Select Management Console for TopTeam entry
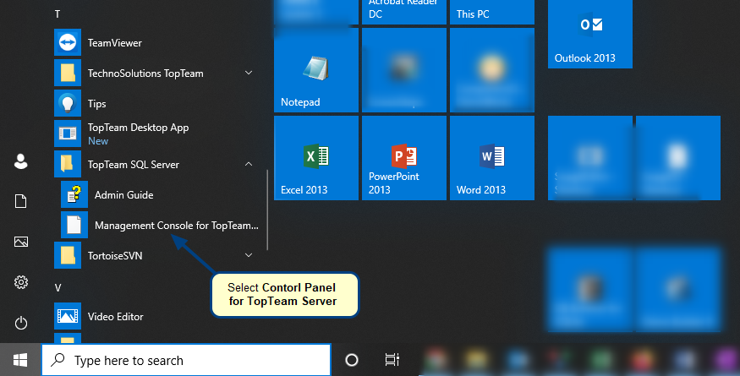Image resolution: width=740 pixels, height=376 pixels. pyautogui.click(x=177, y=226)
